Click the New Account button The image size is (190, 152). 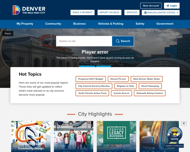[151, 6]
